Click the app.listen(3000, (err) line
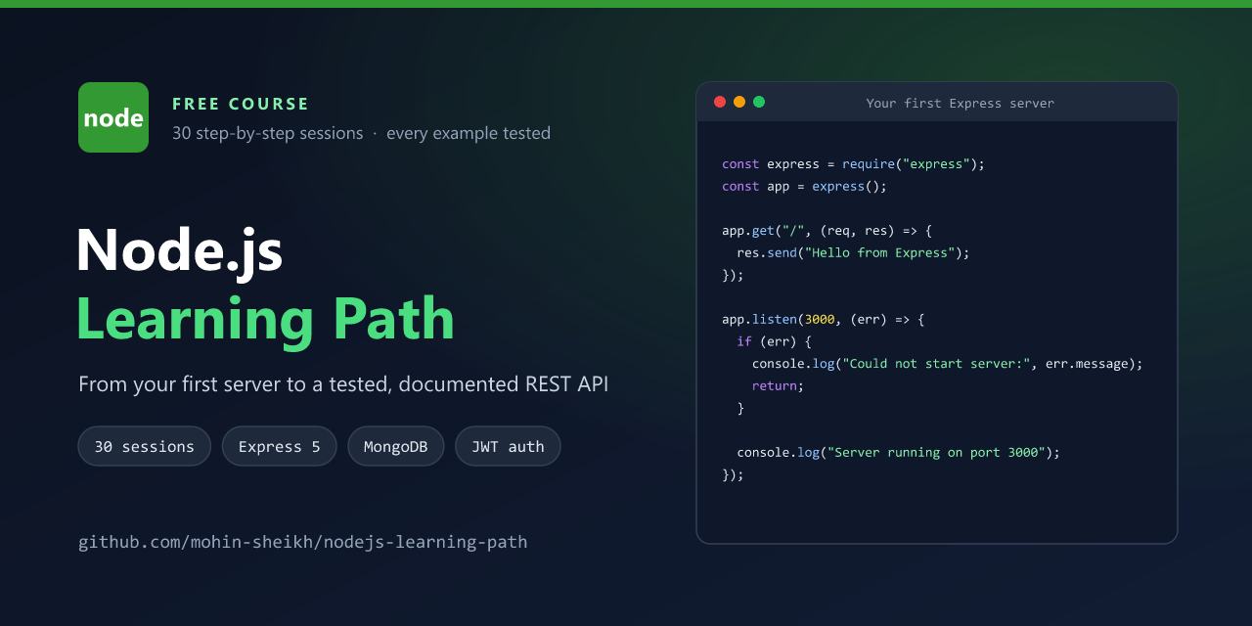 tap(824, 319)
